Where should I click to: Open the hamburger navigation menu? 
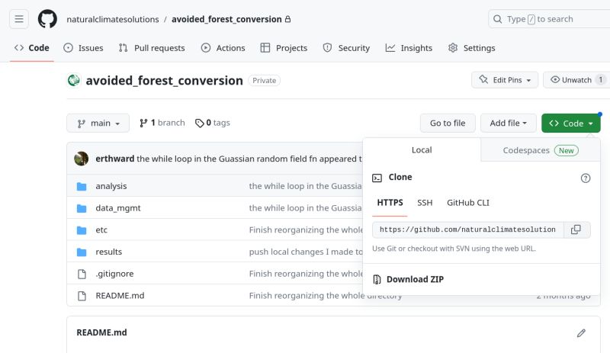[x=20, y=19]
